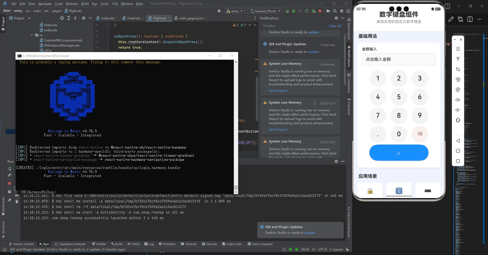
Task: Click the green Run (rerun) icon in toolbar
Action: tap(287, 11)
